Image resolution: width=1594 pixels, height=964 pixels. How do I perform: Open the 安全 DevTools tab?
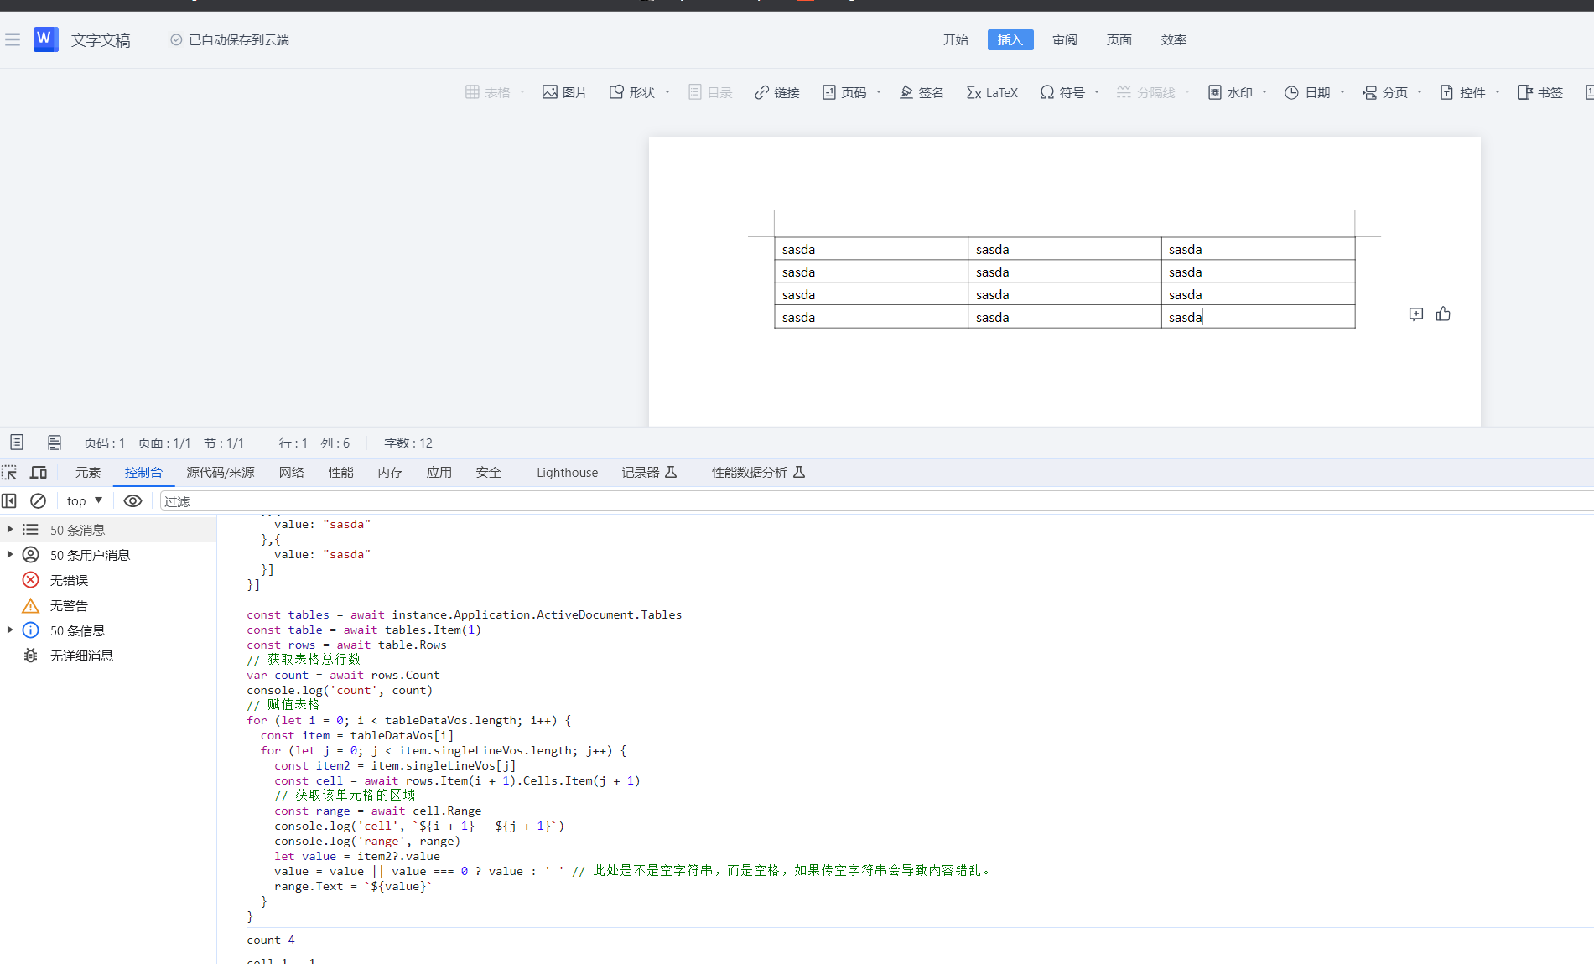pyautogui.click(x=489, y=473)
